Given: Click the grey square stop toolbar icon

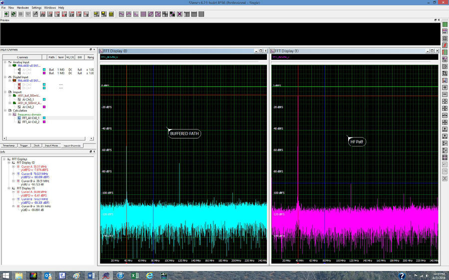Looking at the screenshot, I should (20, 14).
